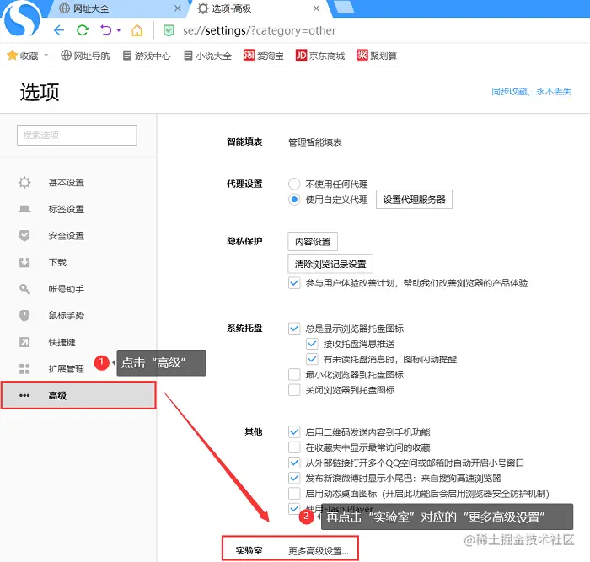
Task: Open the 游戏中心 bookmark
Action: tap(147, 56)
